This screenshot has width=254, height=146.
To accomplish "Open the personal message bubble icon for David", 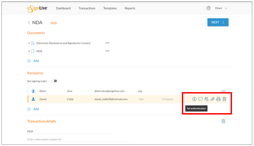I will [200, 99].
